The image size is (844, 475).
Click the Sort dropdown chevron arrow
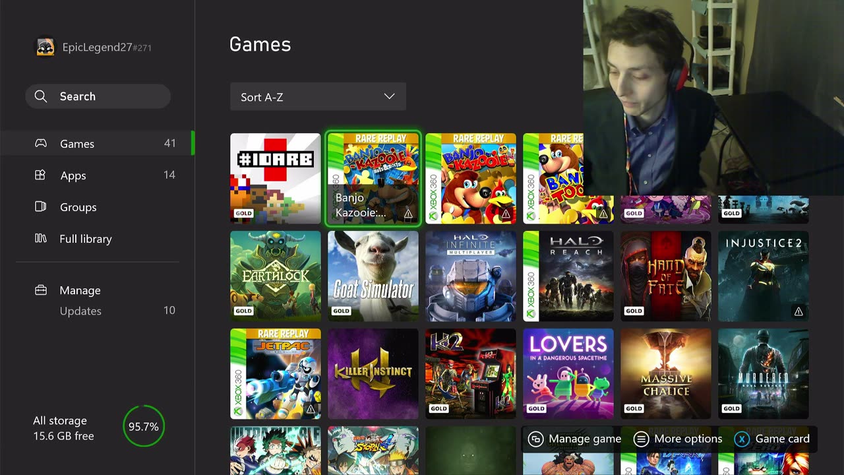pos(389,96)
